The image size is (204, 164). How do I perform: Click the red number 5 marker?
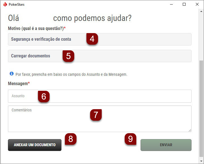pyautogui.click(x=68, y=56)
